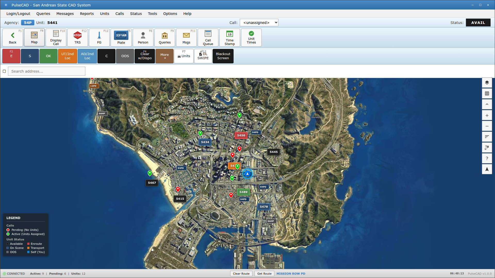Open the unassigned call dropdown
This screenshot has width=495, height=278.
click(259, 22)
